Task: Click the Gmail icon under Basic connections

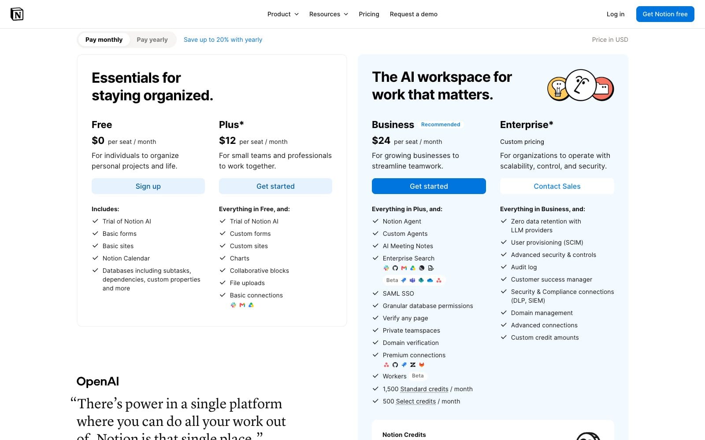Action: click(242, 305)
